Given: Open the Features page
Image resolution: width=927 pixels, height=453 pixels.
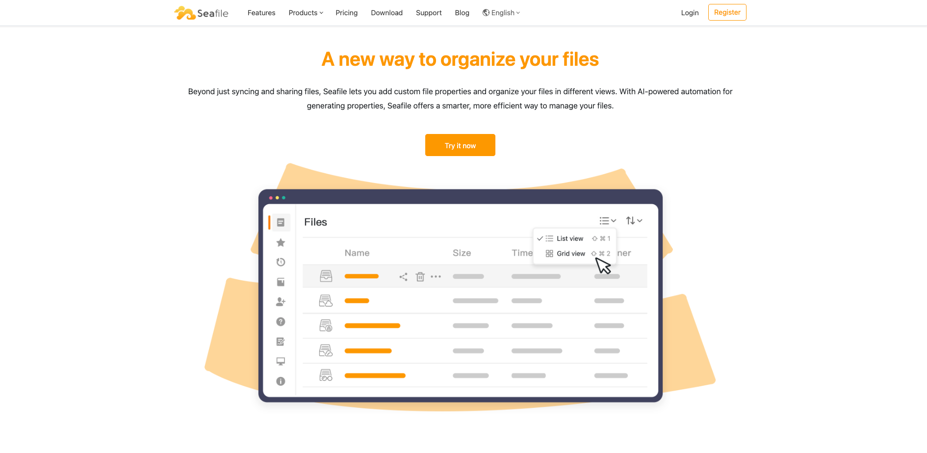Looking at the screenshot, I should (x=261, y=13).
